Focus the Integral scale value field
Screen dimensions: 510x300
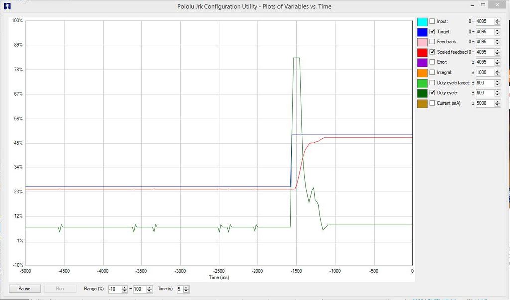coord(485,73)
